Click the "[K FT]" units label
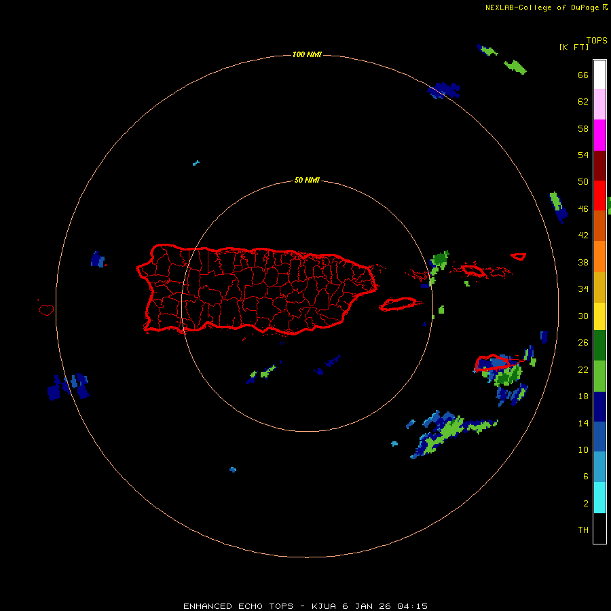Image resolution: width=611 pixels, height=611 pixels. pyautogui.click(x=574, y=47)
